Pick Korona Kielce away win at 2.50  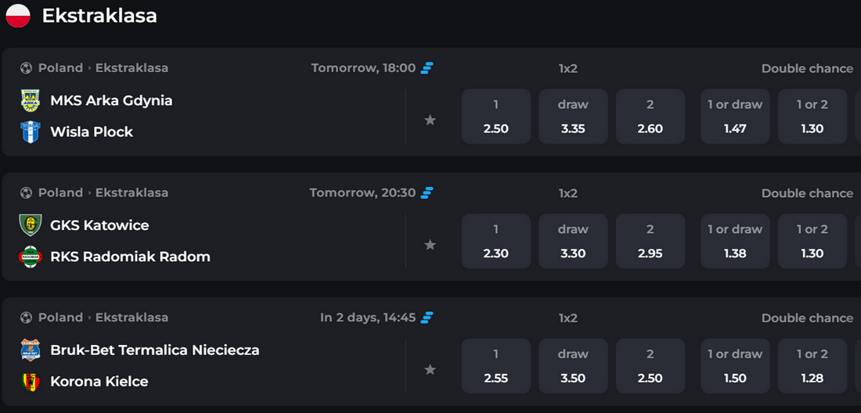[x=650, y=366]
